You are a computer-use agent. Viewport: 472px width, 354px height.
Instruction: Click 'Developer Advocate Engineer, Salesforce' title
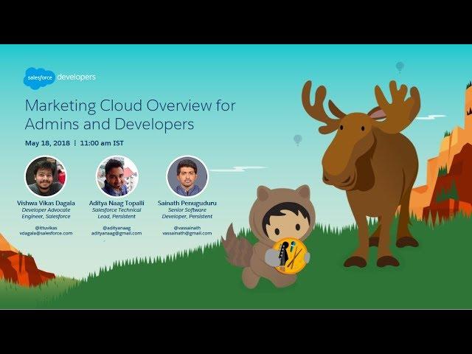pos(46,213)
